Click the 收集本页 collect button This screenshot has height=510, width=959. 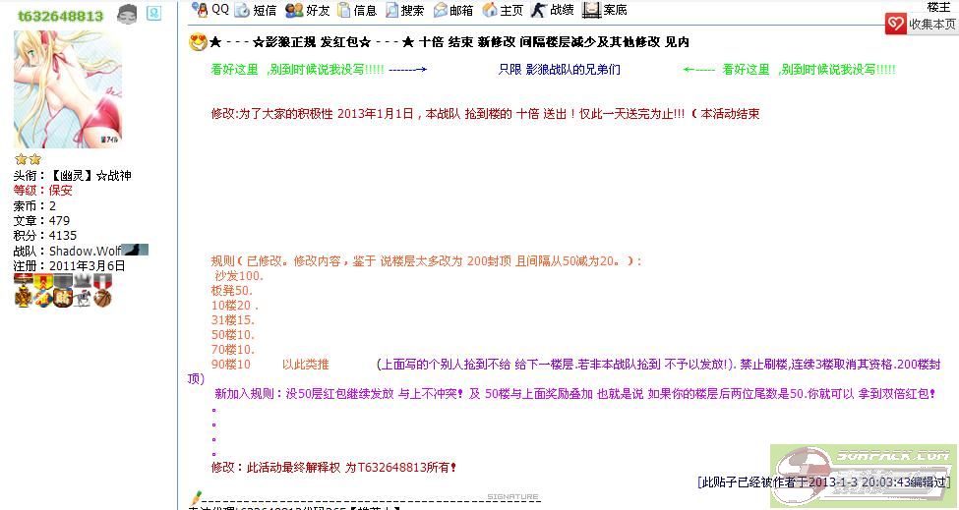(x=921, y=25)
